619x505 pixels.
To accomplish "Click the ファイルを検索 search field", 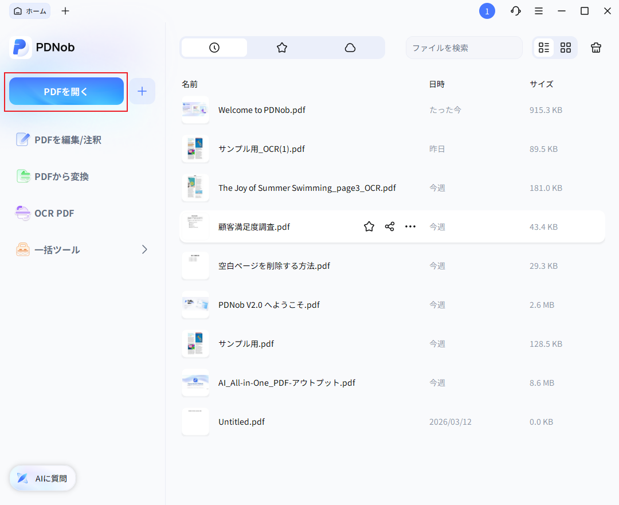I will point(464,48).
